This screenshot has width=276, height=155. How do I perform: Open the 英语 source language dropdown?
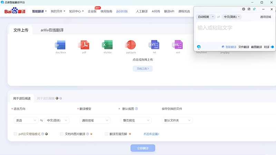(x=26, y=120)
